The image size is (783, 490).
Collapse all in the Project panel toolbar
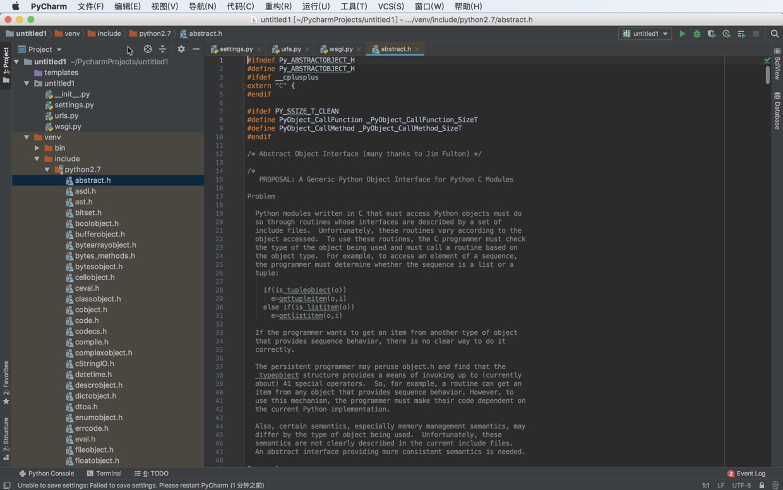click(163, 49)
